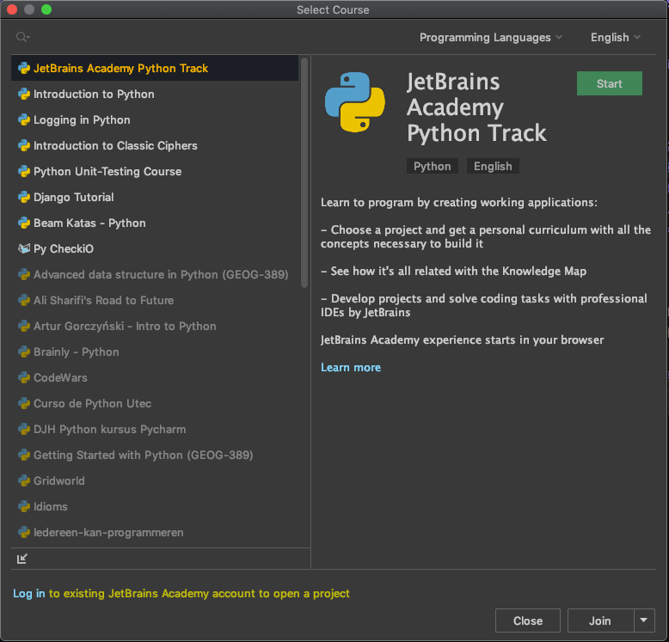669x642 pixels.
Task: Click icon beside Curso de Python Utec
Action: 24,403
